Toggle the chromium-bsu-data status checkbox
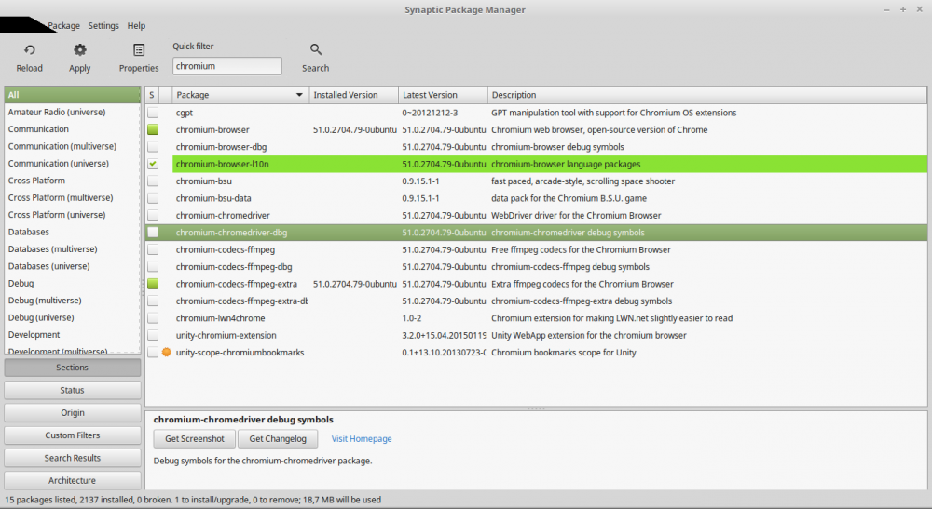The image size is (932, 509). coord(153,199)
